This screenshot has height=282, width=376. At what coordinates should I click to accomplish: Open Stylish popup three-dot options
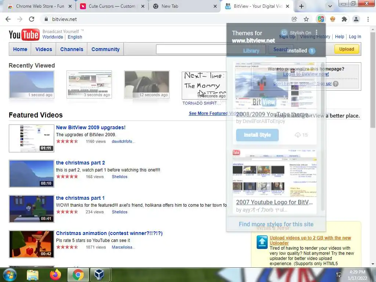click(x=317, y=32)
